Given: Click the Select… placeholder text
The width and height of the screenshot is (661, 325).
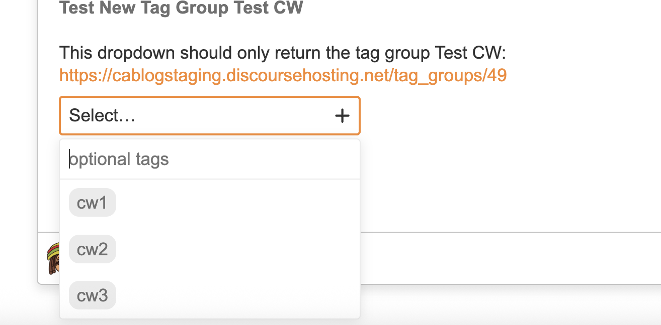Looking at the screenshot, I should point(102,116).
